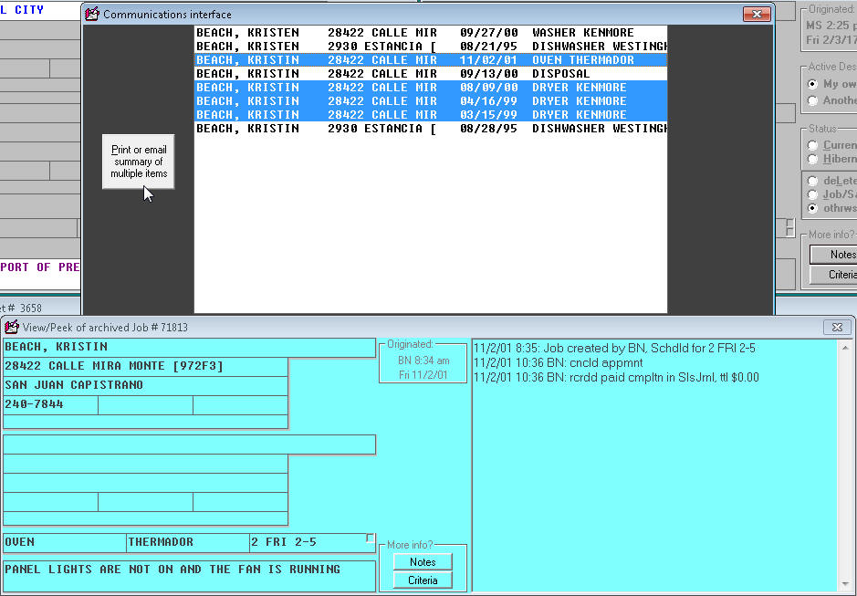The image size is (857, 596).
Task: Select the deLeted status radio button
Action: point(813,181)
